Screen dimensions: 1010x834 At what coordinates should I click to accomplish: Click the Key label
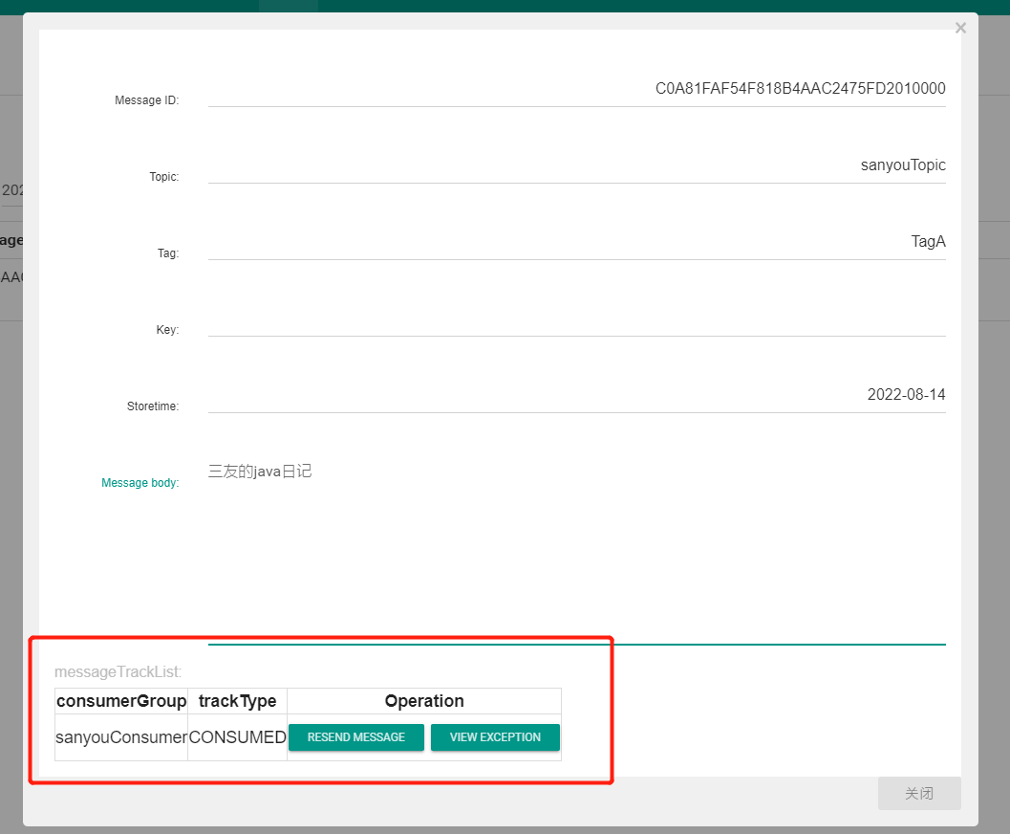tap(167, 329)
